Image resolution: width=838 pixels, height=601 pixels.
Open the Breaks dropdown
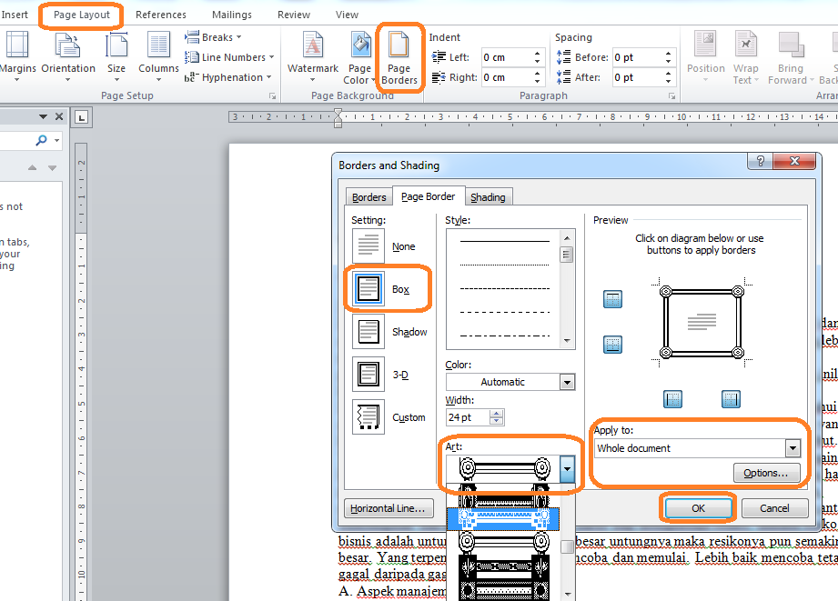(x=214, y=36)
